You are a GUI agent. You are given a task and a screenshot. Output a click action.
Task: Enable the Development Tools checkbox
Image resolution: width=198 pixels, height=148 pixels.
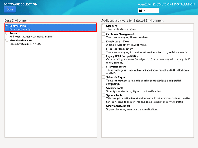[x=103, y=42]
